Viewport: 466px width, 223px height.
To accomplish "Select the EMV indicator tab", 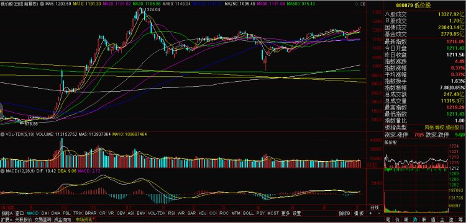I will [x=141, y=213].
